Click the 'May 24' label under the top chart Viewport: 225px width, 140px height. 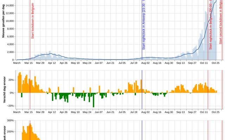[x=87, y=63]
